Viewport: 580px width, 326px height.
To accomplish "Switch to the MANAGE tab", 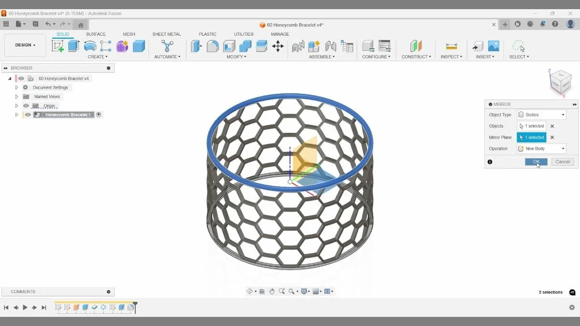I will pyautogui.click(x=280, y=34).
